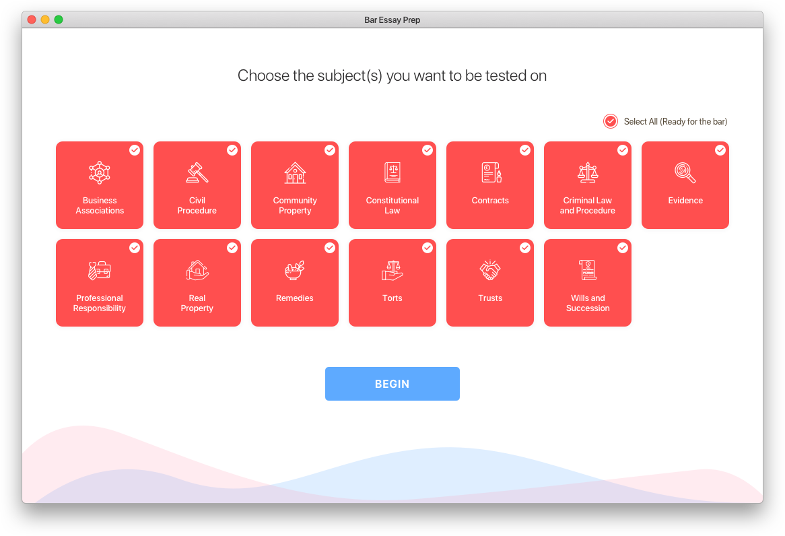Click the Contracts document icon
The height and width of the screenshot is (536, 785).
[491, 173]
